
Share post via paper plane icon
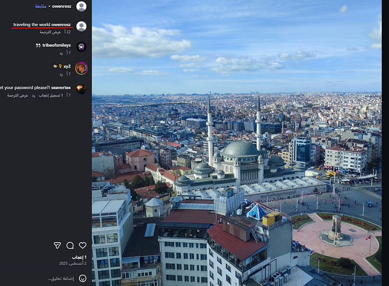57,245
